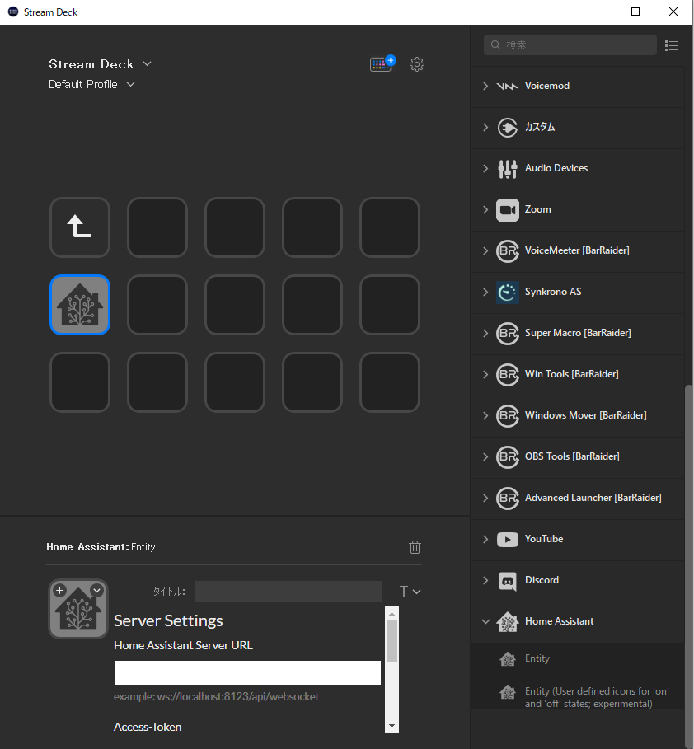Delete the action with the trash icon
Screen dimensions: 694x749
tap(415, 547)
